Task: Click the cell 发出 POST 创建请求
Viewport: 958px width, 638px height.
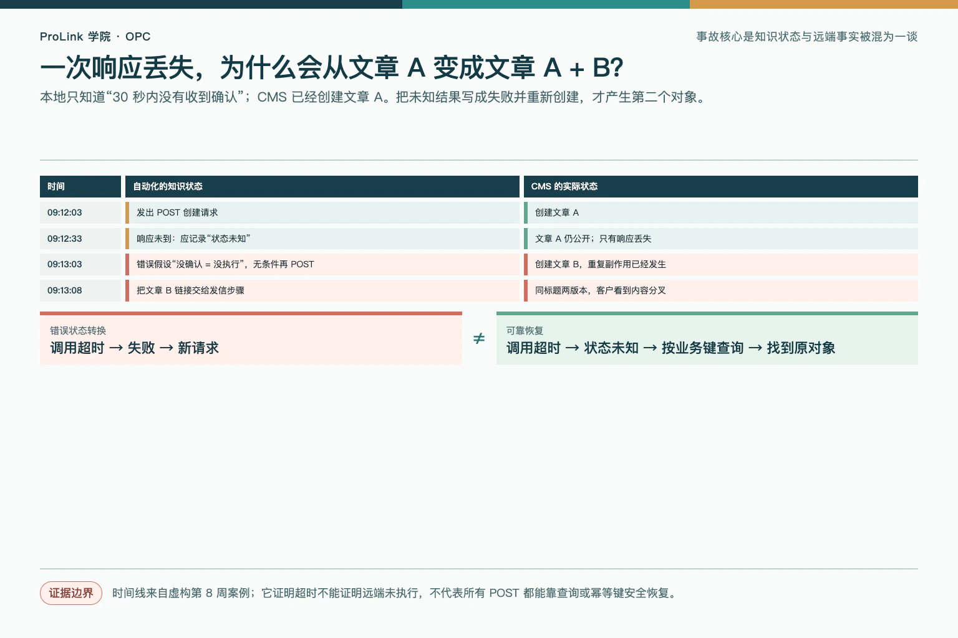Action: pyautogui.click(x=322, y=212)
